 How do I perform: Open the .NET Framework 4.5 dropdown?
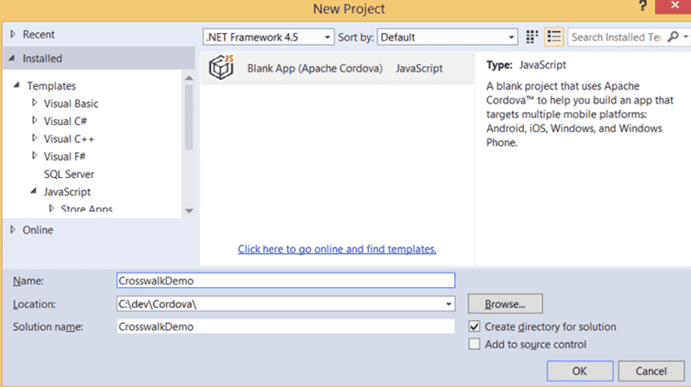tap(268, 37)
